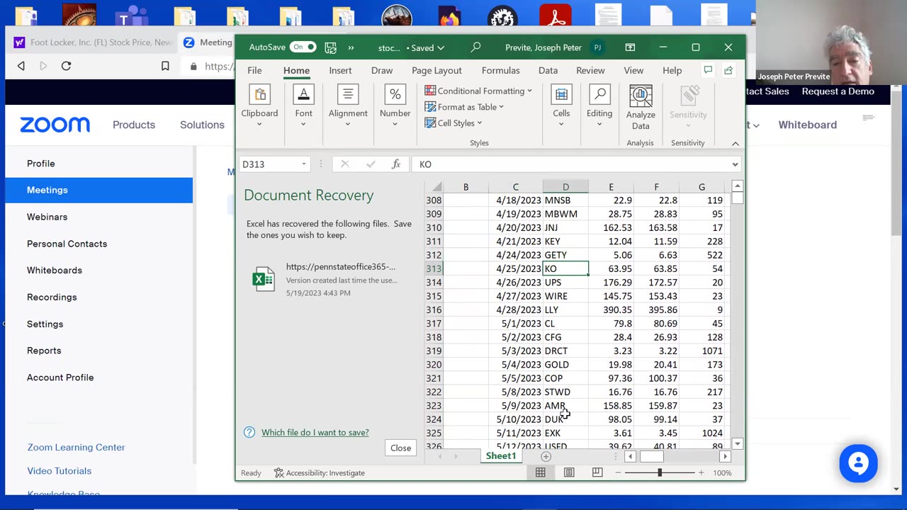The height and width of the screenshot is (510, 907).
Task: Expand the Quick Access toolbar overflow chevrons
Action: [x=351, y=47]
